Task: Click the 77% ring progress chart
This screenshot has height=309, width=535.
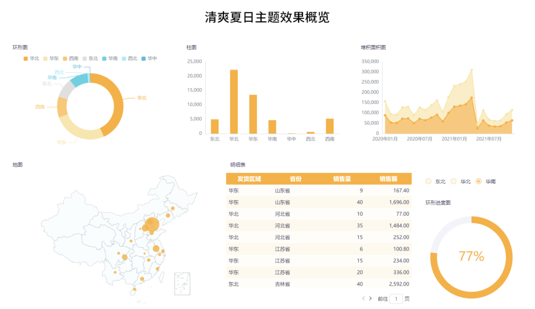Action: coord(471,257)
